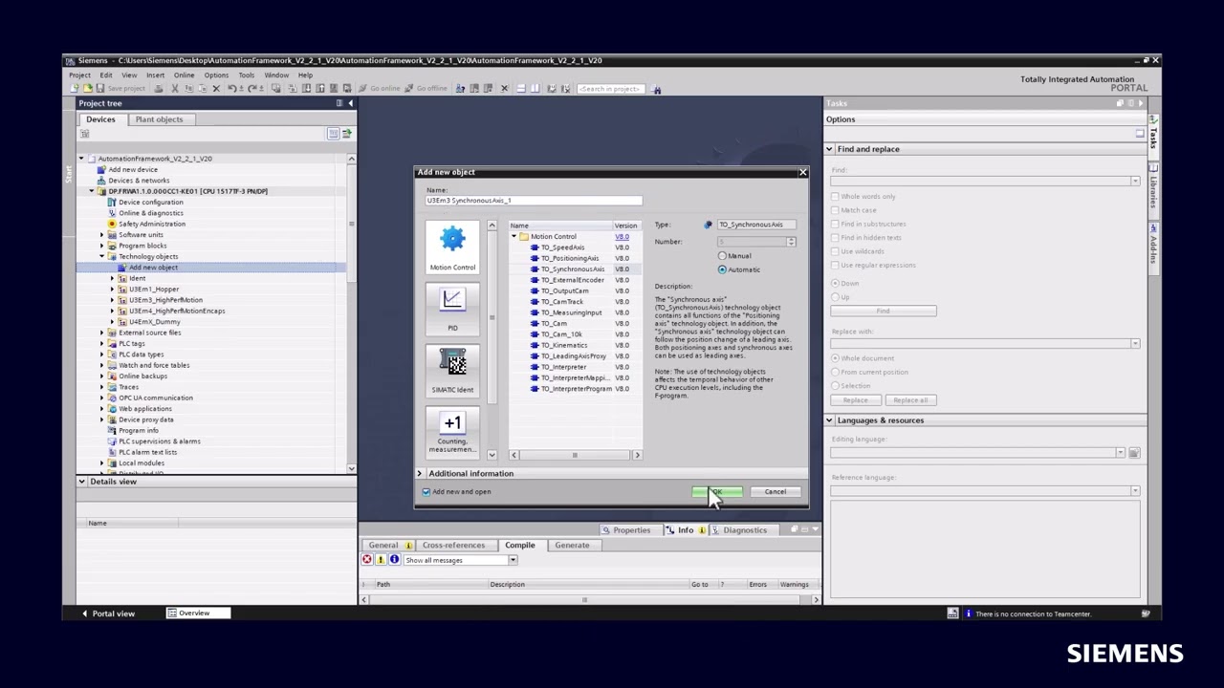This screenshot has height=688, width=1224.
Task: Toggle the Match case checkbox
Action: [x=835, y=210]
